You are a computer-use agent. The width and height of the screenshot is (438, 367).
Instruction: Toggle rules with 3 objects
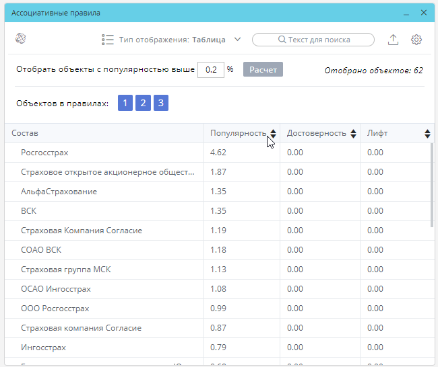tap(160, 103)
